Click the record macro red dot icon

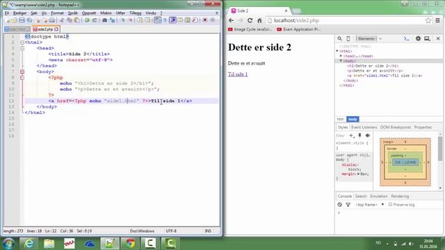coord(205,20)
